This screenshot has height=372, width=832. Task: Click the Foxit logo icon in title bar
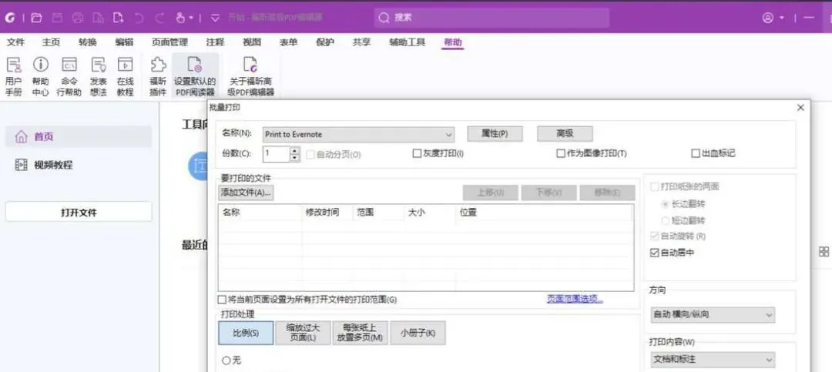[10, 18]
